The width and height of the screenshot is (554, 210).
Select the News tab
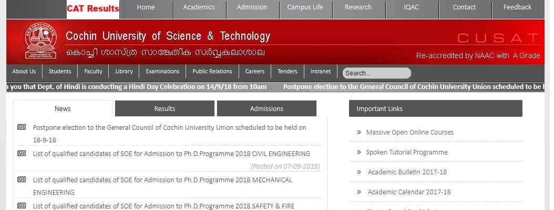coord(63,109)
